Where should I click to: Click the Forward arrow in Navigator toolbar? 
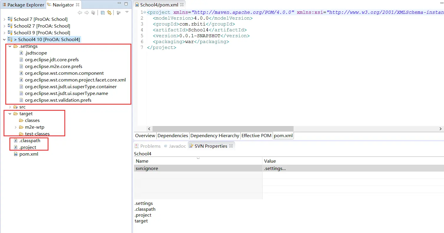click(87, 13)
